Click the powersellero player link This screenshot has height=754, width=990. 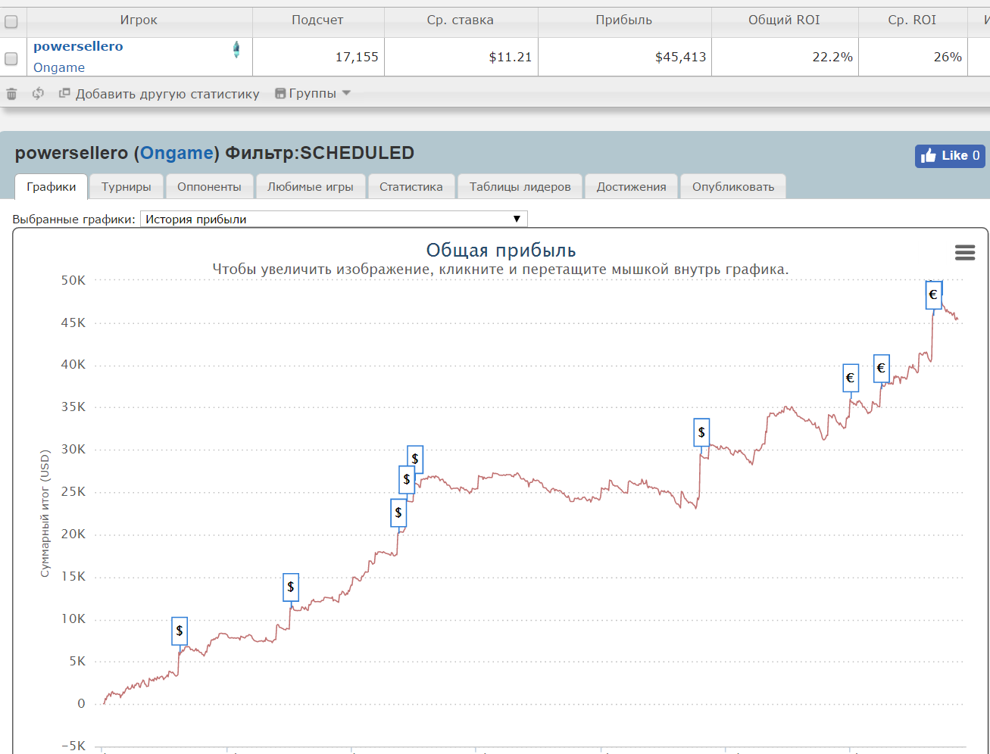click(78, 46)
